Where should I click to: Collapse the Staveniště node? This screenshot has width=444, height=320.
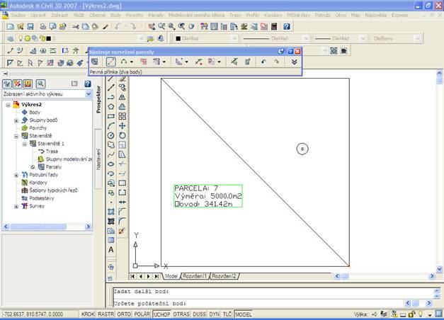pos(16,136)
